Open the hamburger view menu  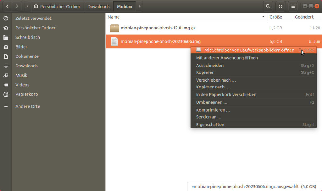pyautogui.click(x=293, y=6)
